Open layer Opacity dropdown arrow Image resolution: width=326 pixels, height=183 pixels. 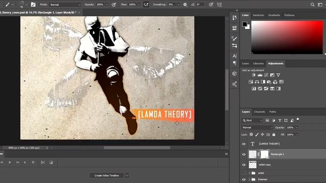(x=296, y=128)
